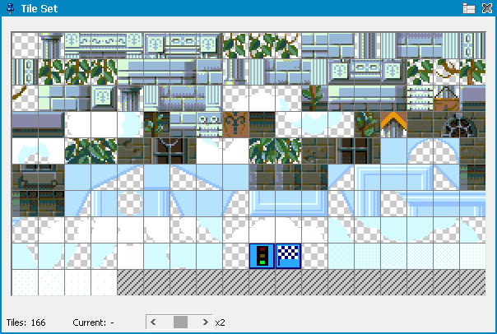Pick the diagonal brown branch tile
The width and height of the screenshot is (497, 334).
pyautogui.click(x=25, y=98)
